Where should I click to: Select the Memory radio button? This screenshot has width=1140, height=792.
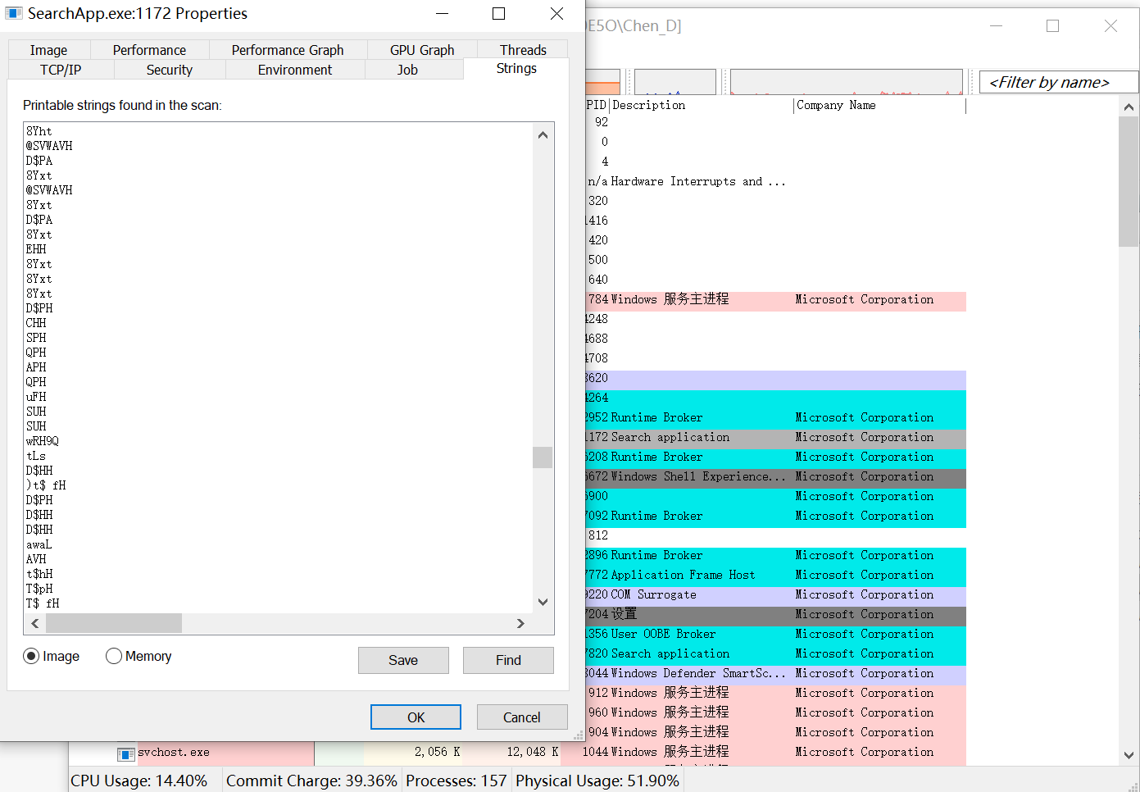[x=114, y=656]
